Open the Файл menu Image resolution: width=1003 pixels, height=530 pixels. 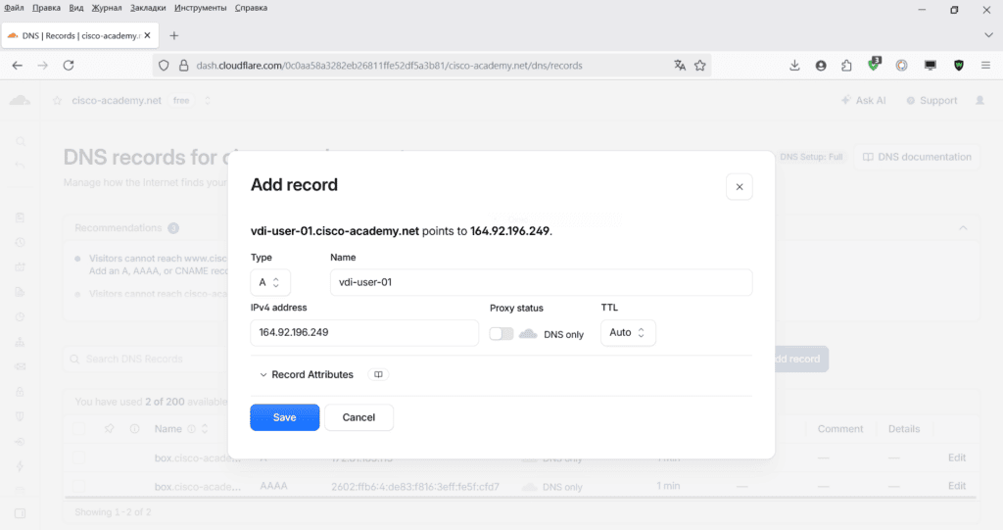14,8
